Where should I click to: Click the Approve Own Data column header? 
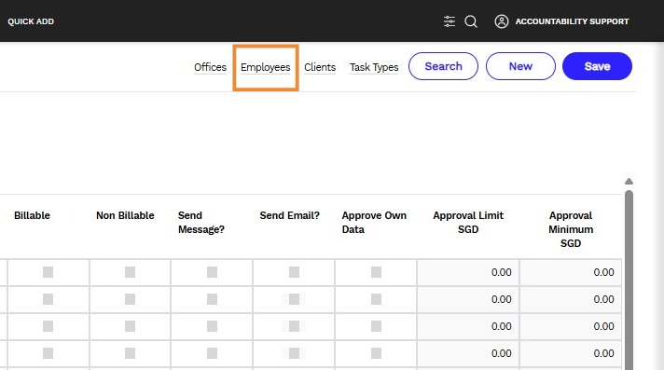tap(374, 222)
